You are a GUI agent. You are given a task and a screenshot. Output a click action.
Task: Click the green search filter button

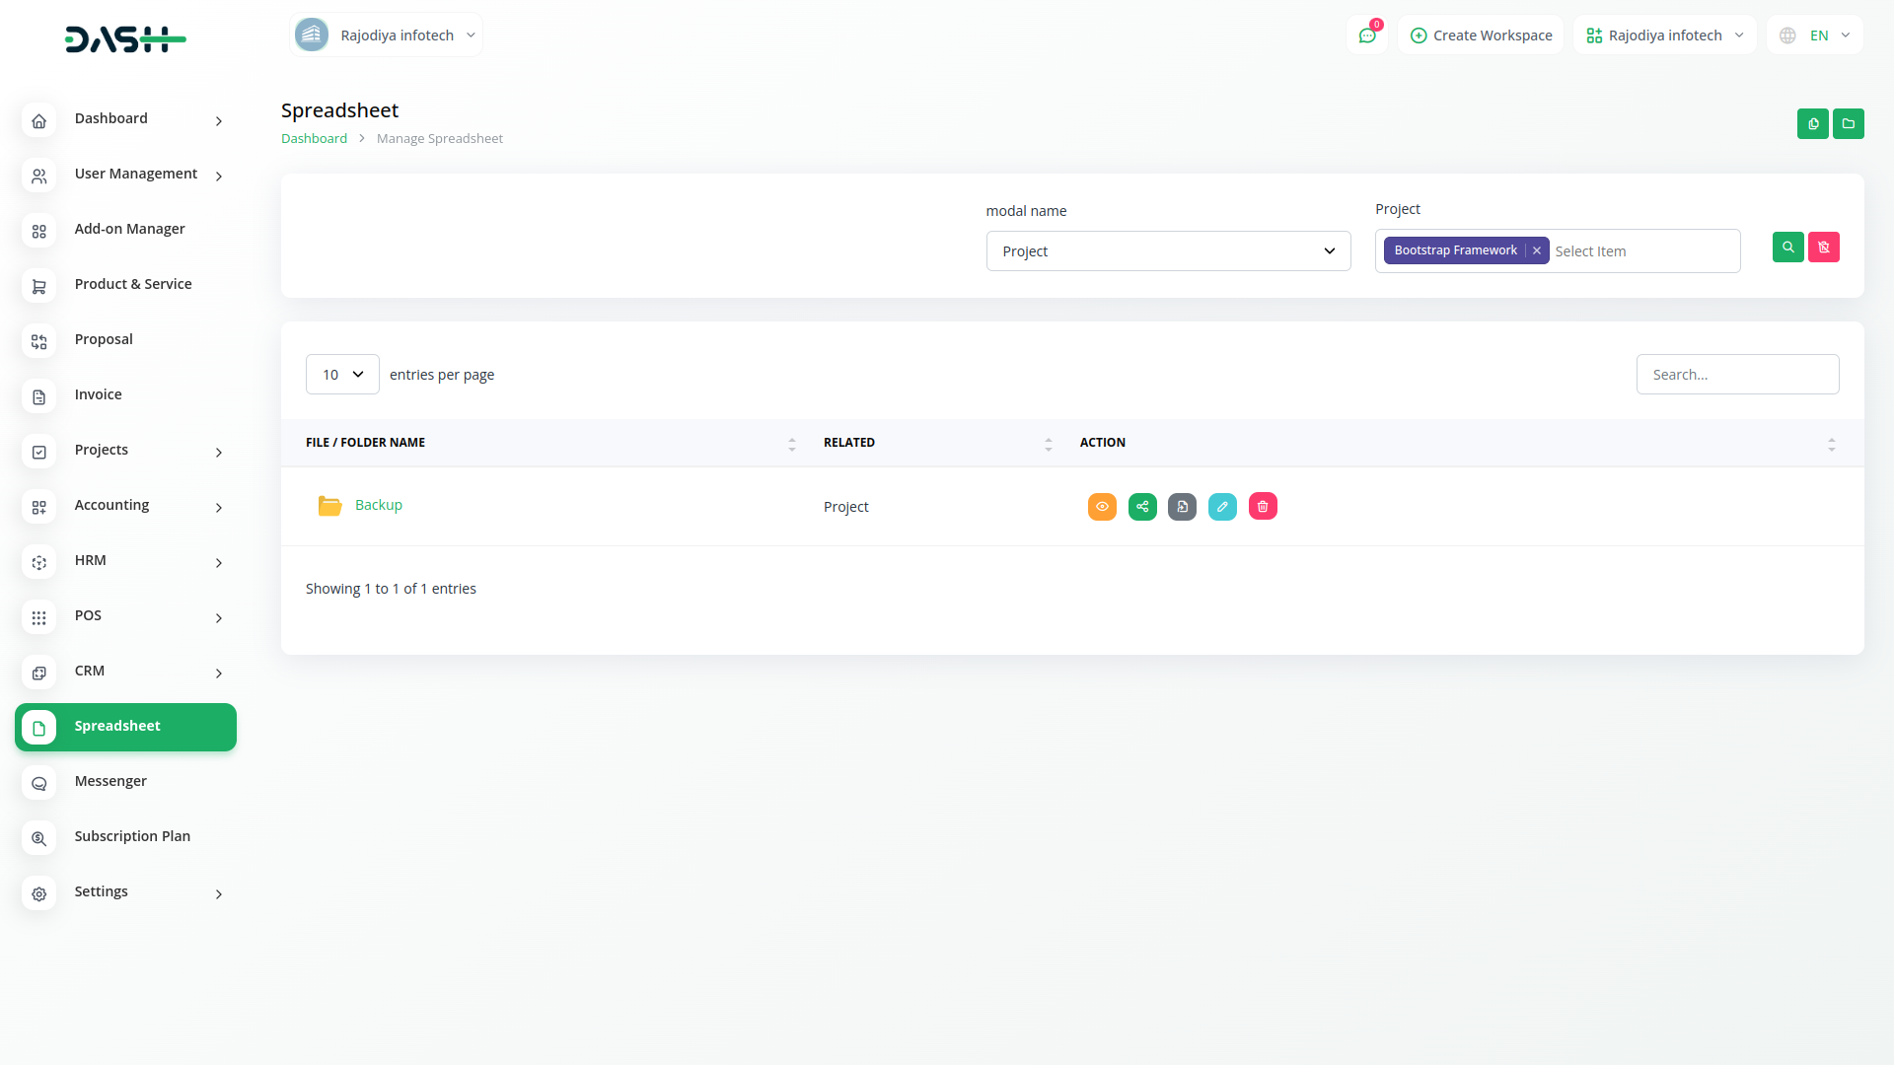[1787, 248]
